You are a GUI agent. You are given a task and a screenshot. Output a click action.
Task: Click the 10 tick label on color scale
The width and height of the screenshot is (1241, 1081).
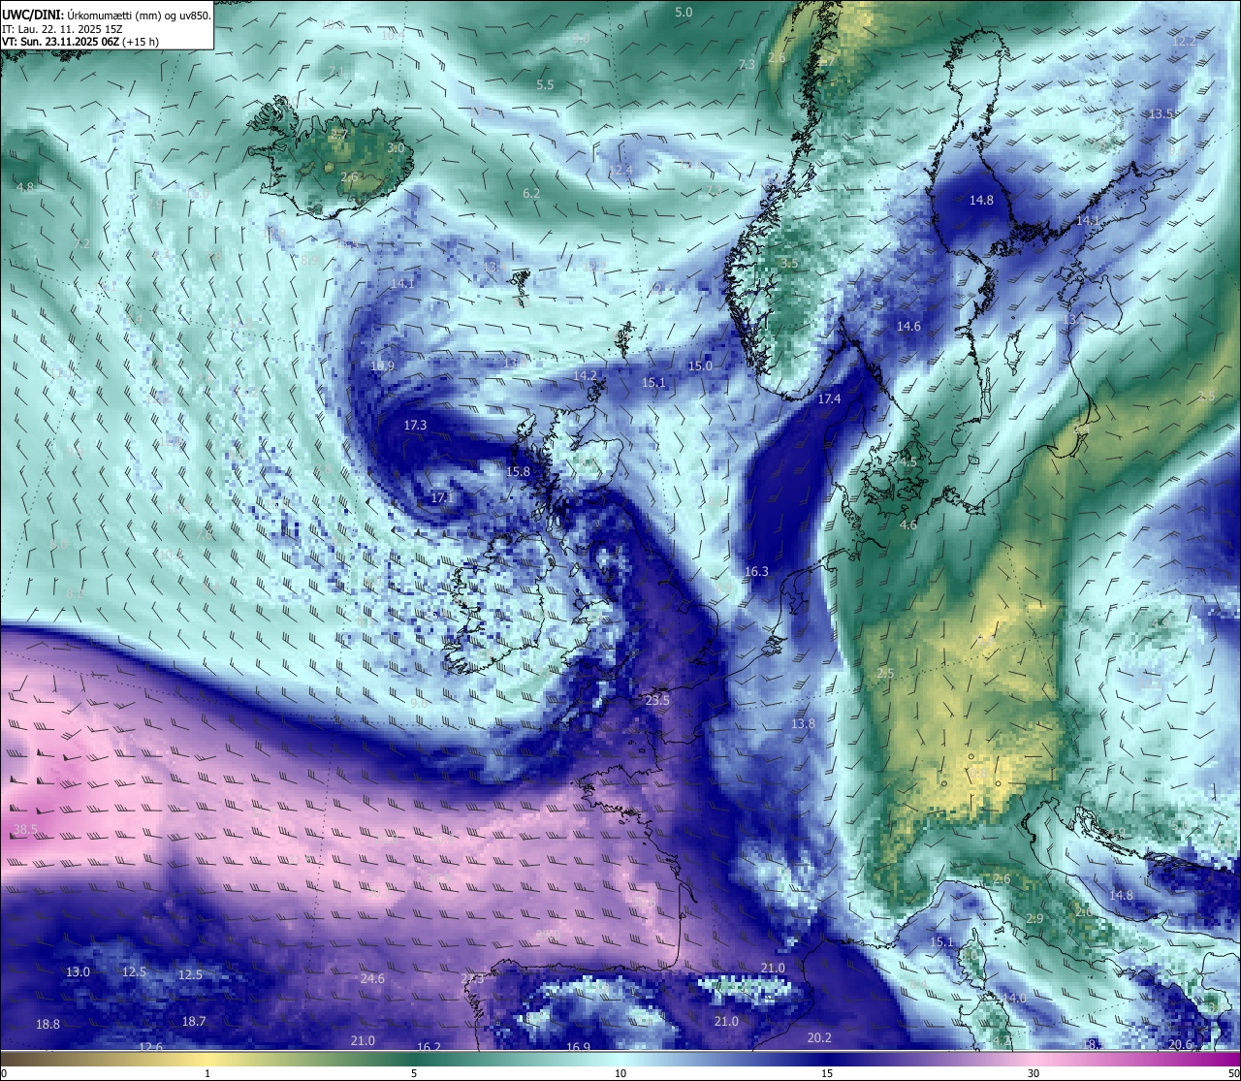tap(620, 1073)
